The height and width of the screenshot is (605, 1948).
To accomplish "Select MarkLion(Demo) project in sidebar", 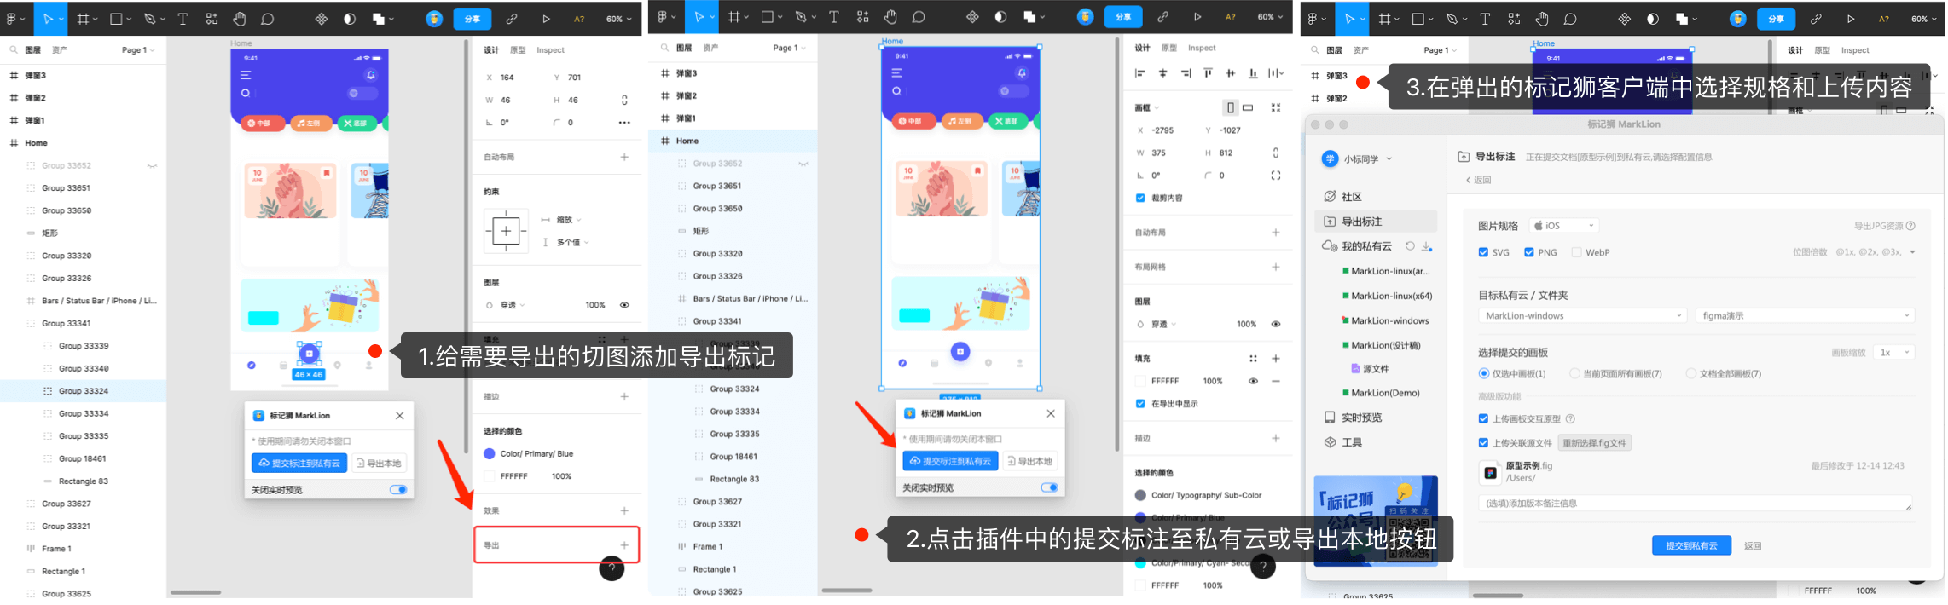I will point(1385,393).
